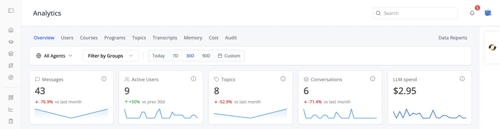Select the Today time range
The image size is (500, 129).
tap(158, 56)
